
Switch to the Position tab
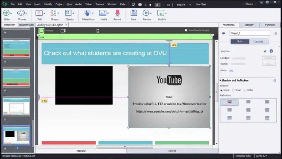coord(270,25)
